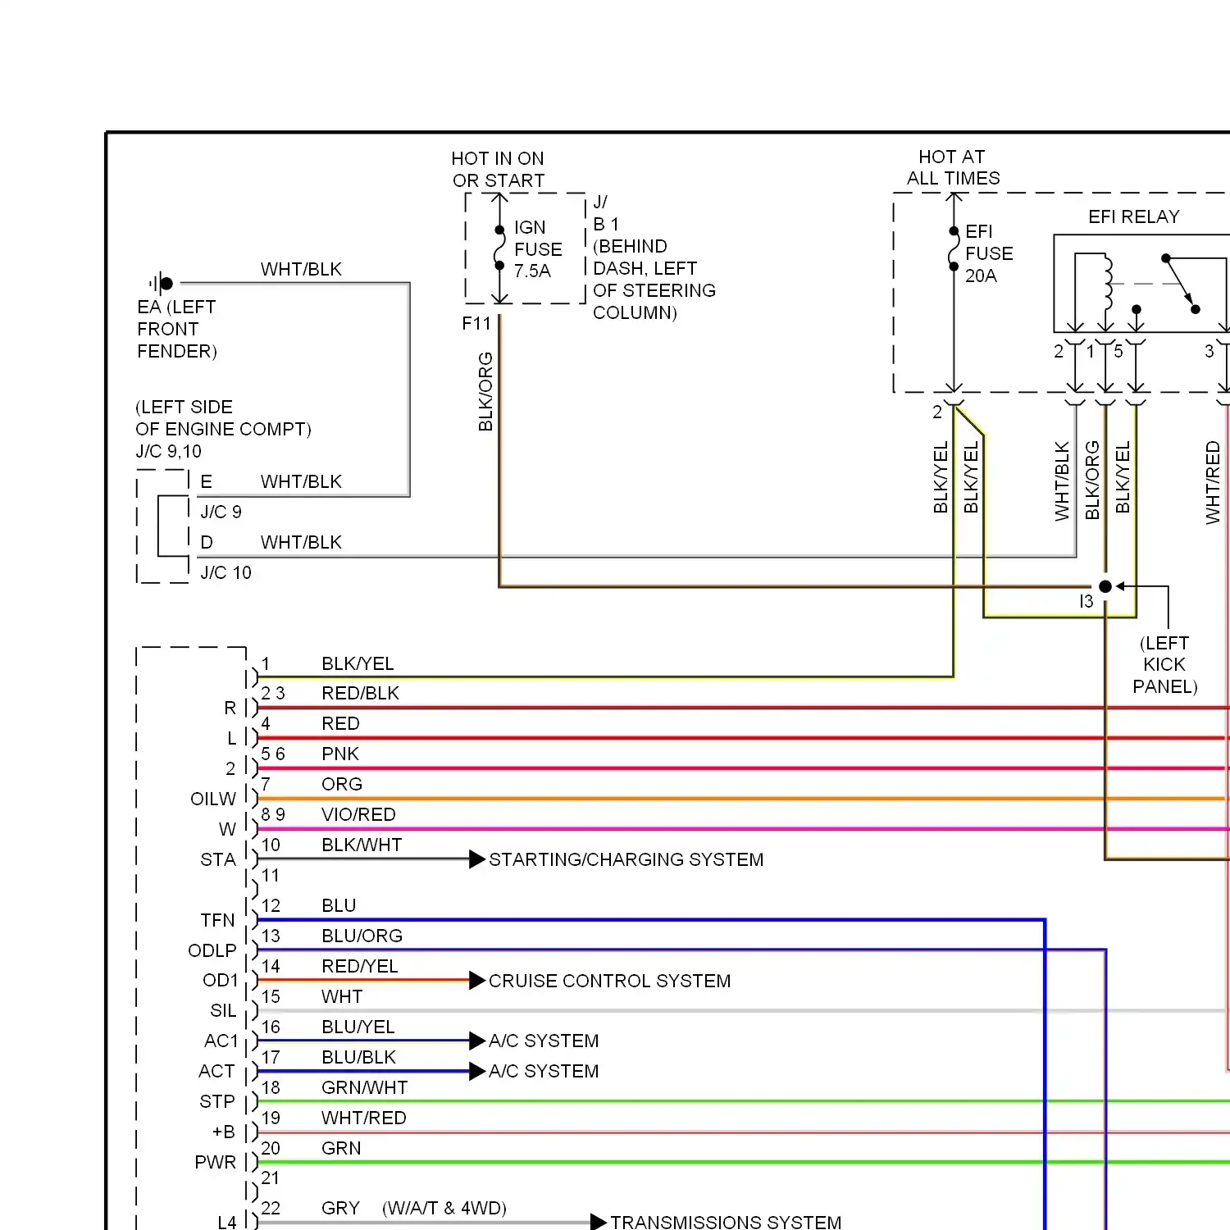Click the ODLP terminal label
This screenshot has width=1230, height=1230.
[212, 951]
